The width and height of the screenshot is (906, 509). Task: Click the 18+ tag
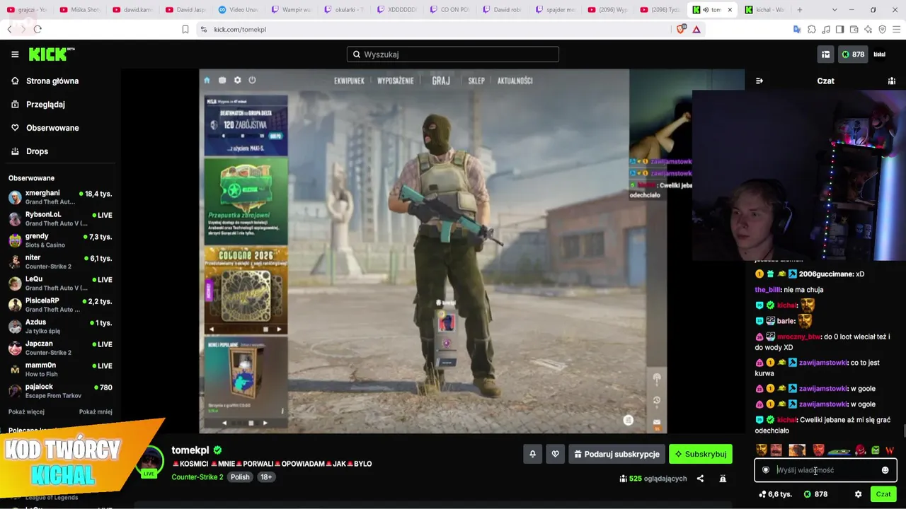pyautogui.click(x=266, y=477)
